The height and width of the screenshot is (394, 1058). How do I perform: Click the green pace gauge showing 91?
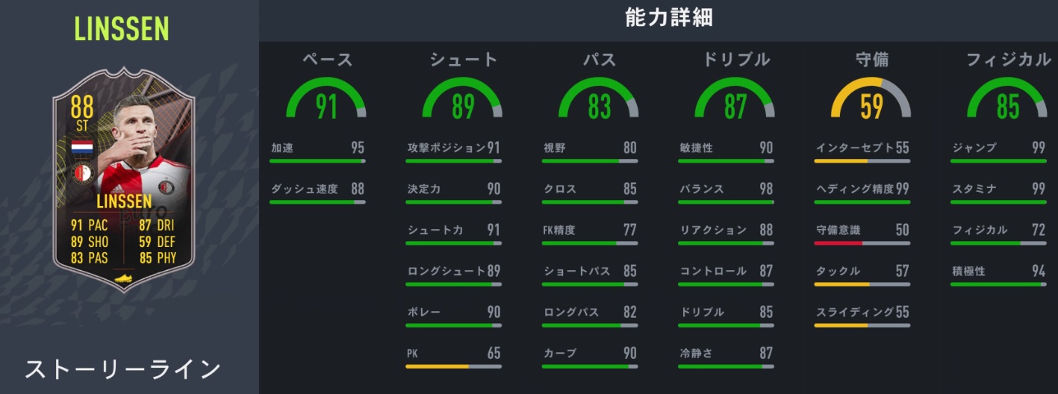(x=326, y=99)
